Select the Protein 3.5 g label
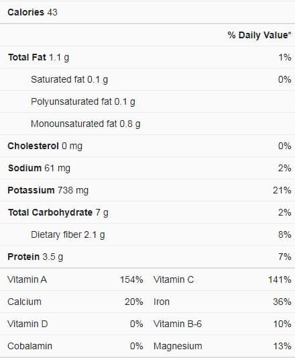Image resolution: width=295 pixels, height=358 pixels. [x=36, y=257]
